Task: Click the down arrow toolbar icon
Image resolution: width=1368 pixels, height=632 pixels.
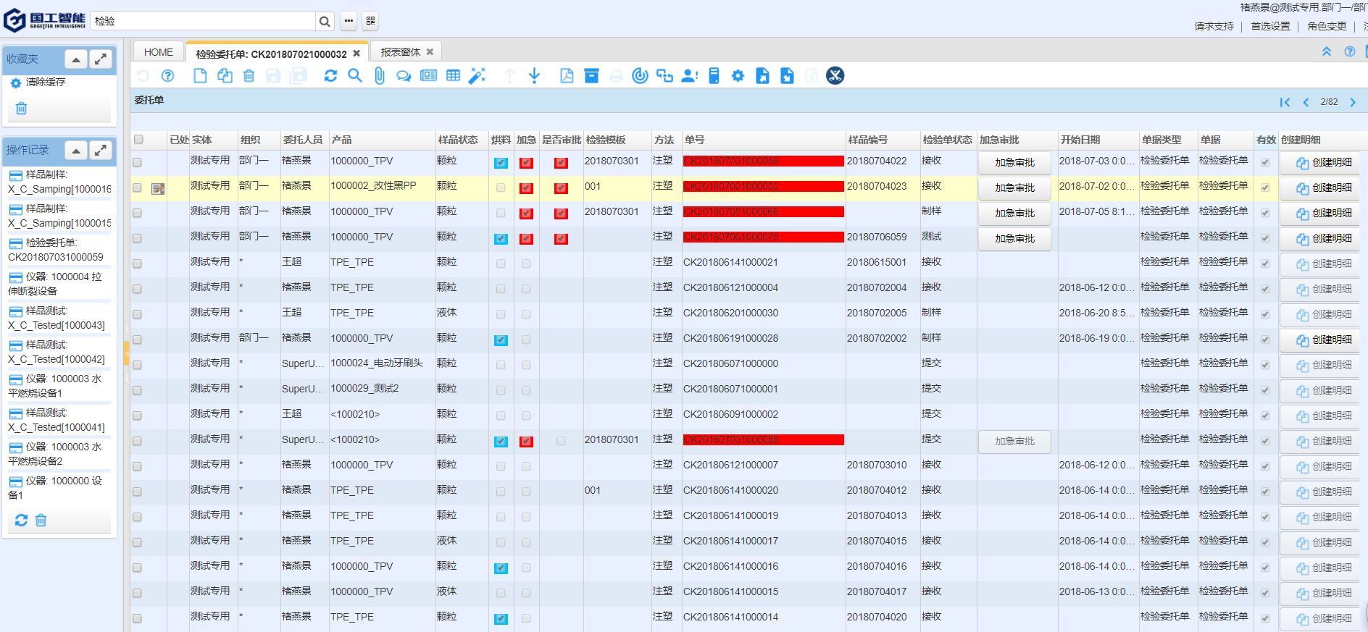Action: (x=534, y=76)
